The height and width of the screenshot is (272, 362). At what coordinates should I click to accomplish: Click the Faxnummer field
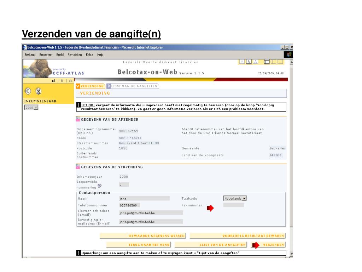233,205
